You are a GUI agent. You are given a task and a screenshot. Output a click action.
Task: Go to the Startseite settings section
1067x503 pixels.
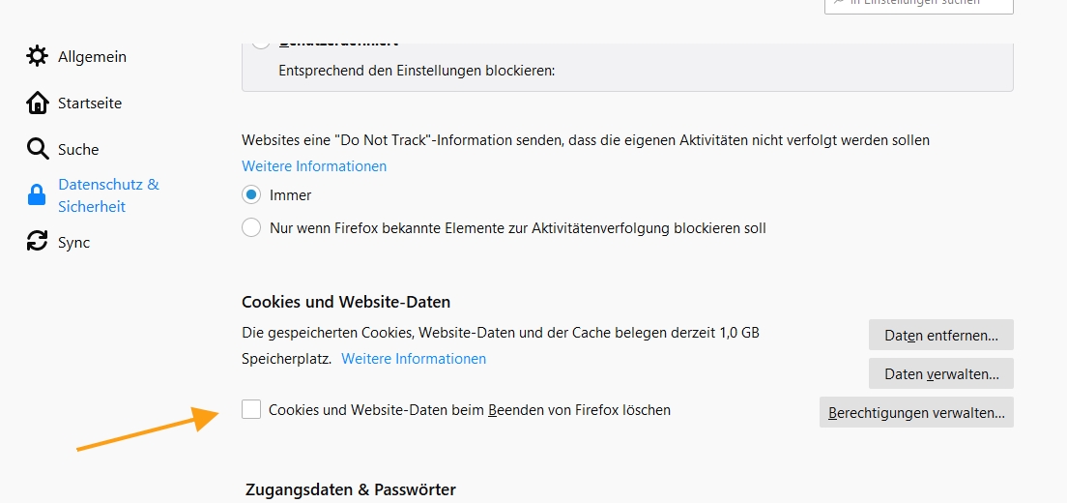coord(90,103)
